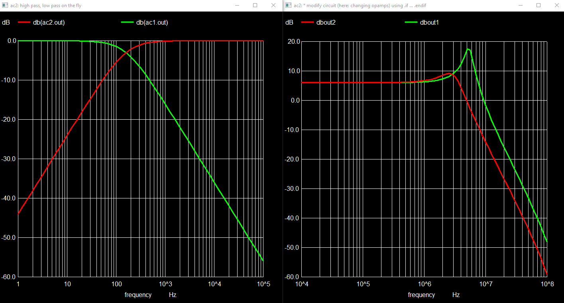Click the Hz unit label in right plot
The width and height of the screenshot is (564, 303).
coord(456,295)
